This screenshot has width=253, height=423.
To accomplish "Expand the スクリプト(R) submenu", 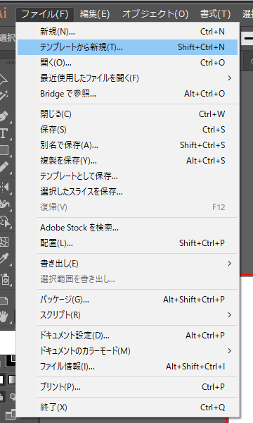I will pos(127,315).
